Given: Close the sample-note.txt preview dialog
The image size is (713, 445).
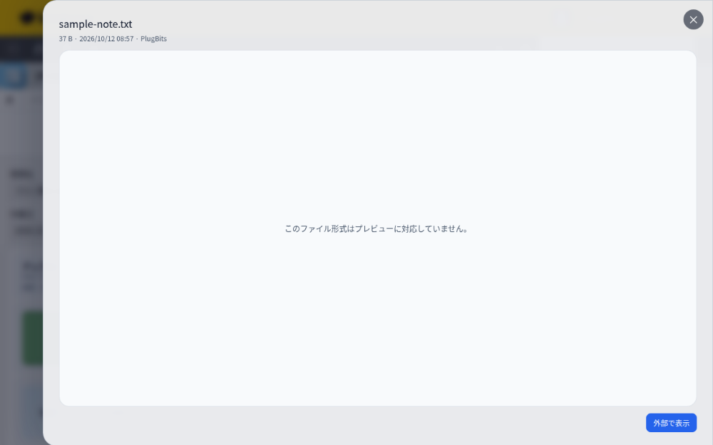Looking at the screenshot, I should (x=693, y=19).
